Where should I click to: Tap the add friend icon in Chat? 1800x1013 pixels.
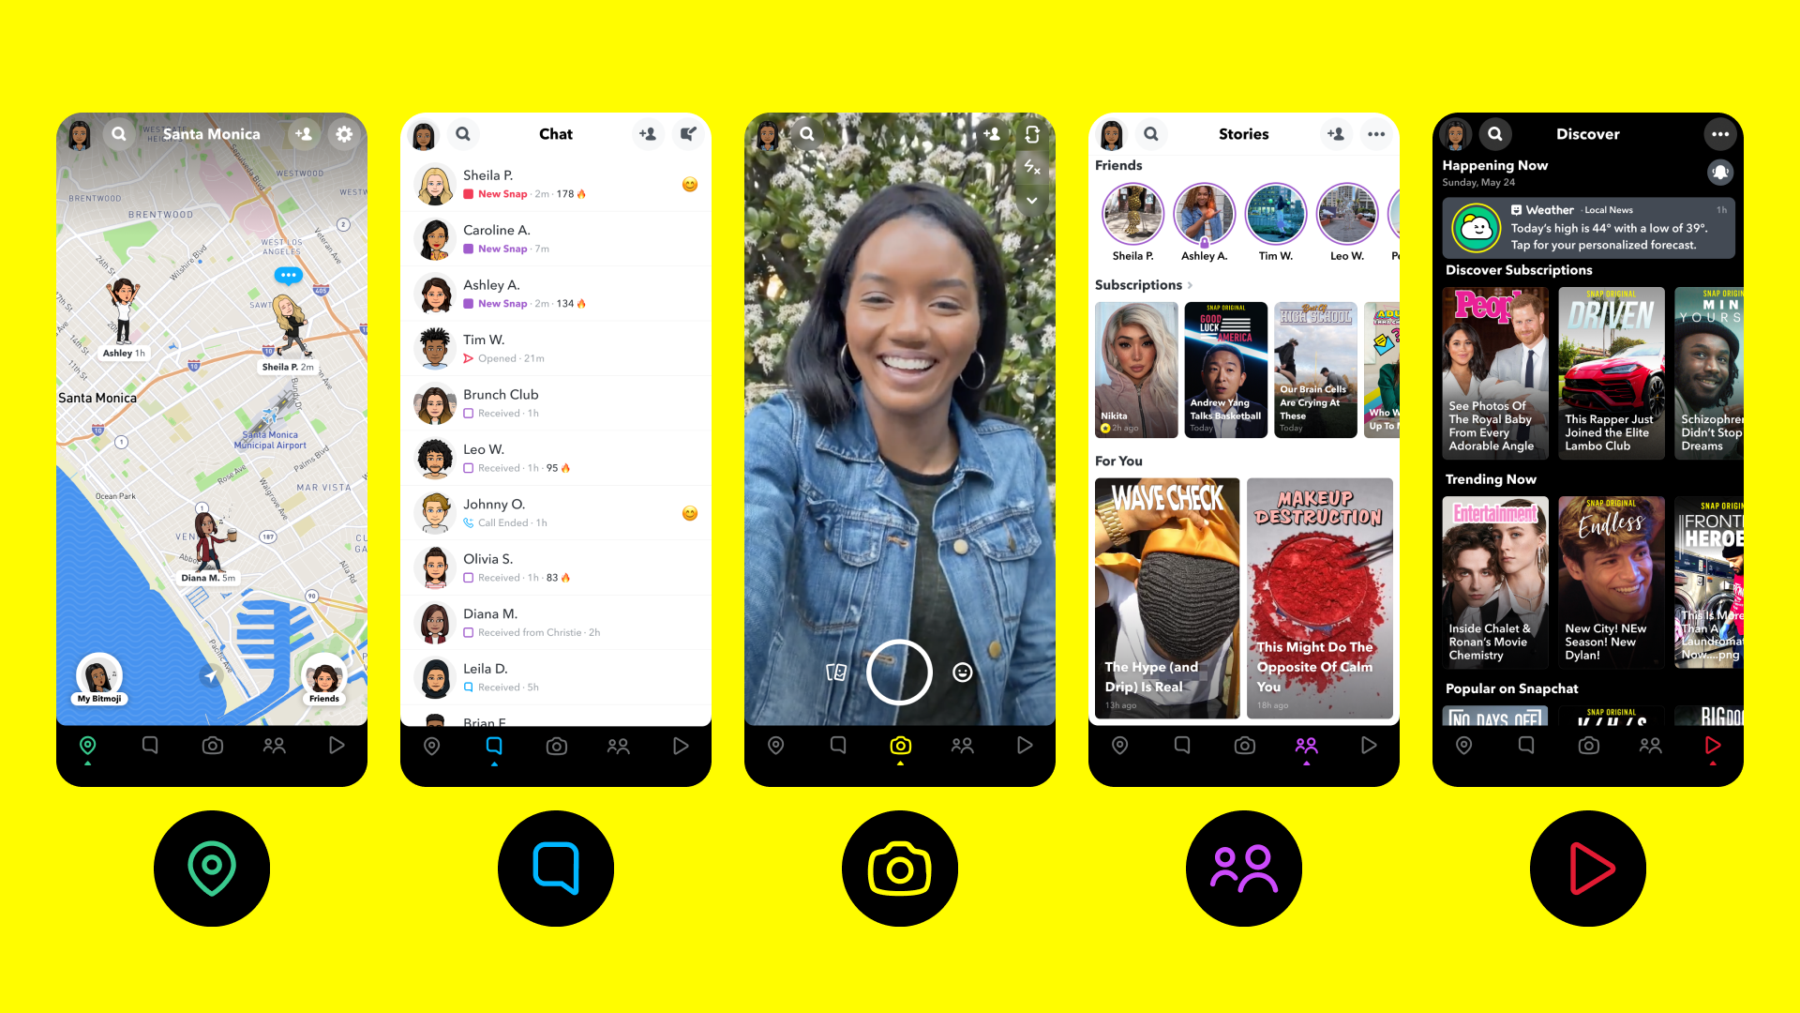647,133
